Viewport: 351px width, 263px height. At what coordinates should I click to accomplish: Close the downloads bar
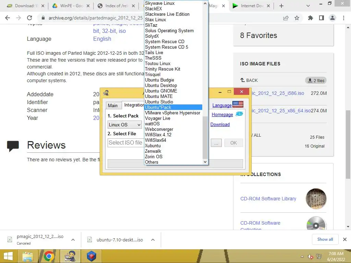pos(345,239)
